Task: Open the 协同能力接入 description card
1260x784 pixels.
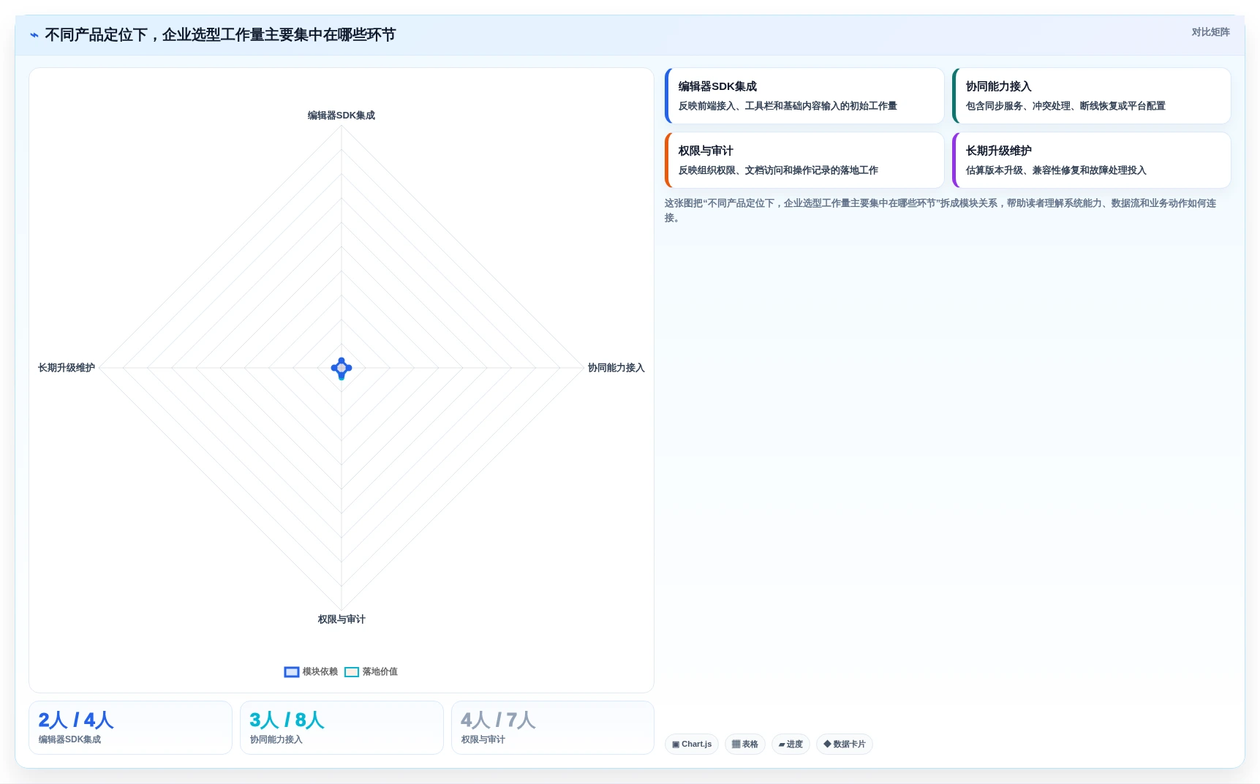Action: [x=1092, y=96]
